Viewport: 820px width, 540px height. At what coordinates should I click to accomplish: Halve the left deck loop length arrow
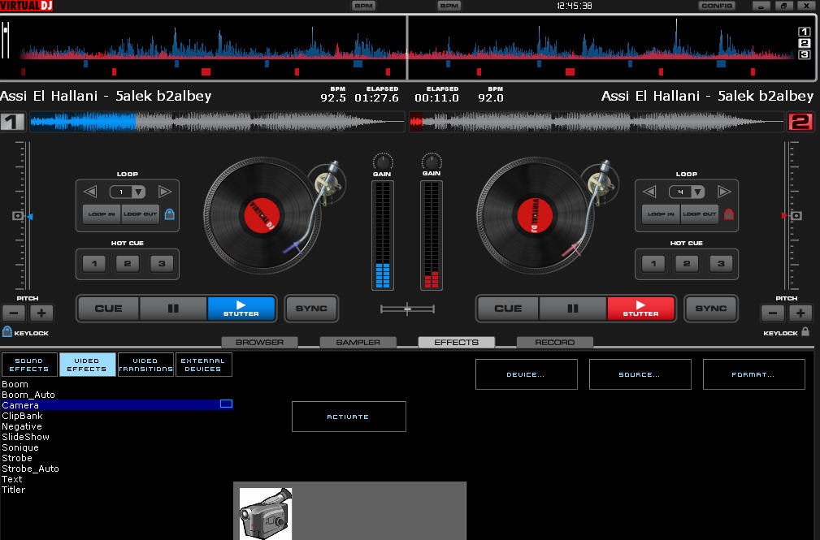click(90, 192)
